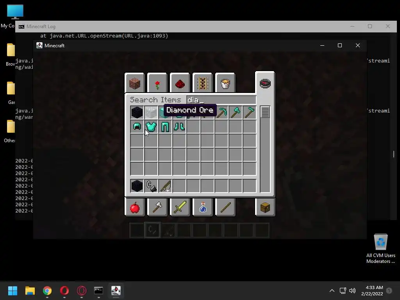The width and height of the screenshot is (400, 300).
Task: Launch Google Chrome from the taskbar
Action: tap(47, 291)
